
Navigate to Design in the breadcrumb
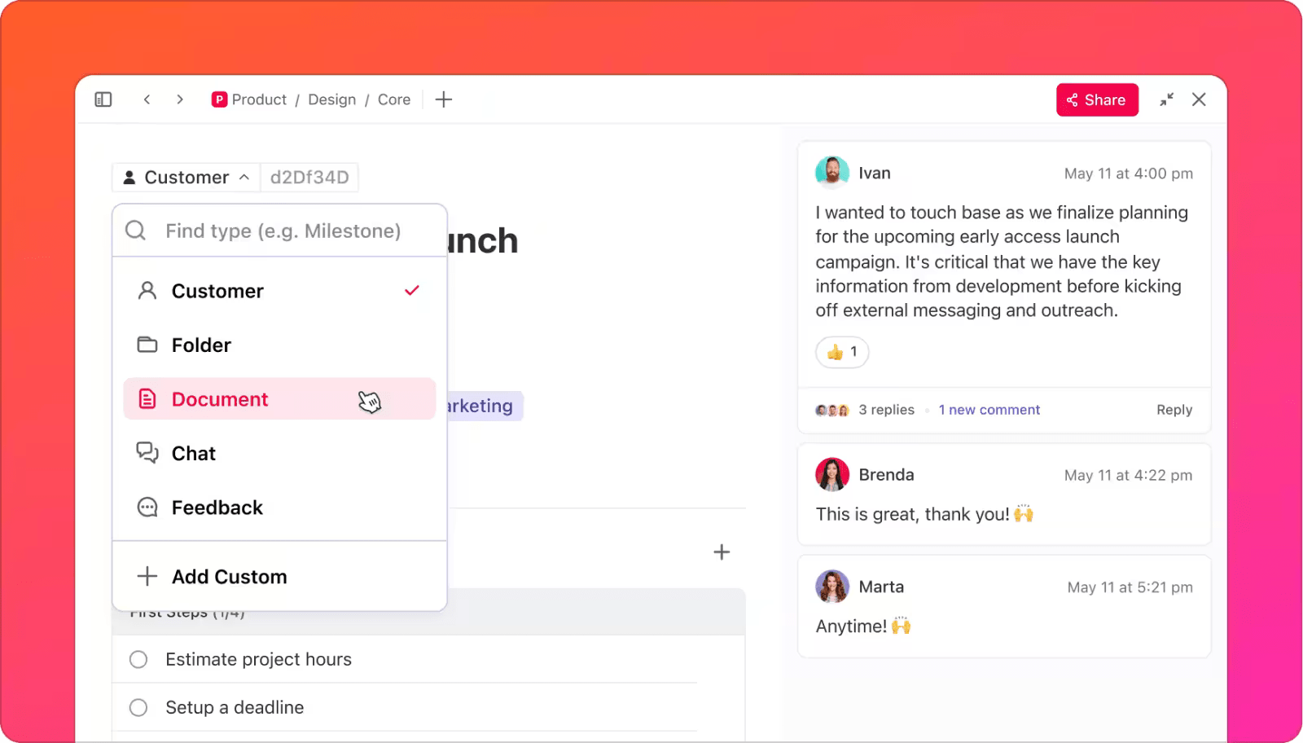pyautogui.click(x=331, y=99)
